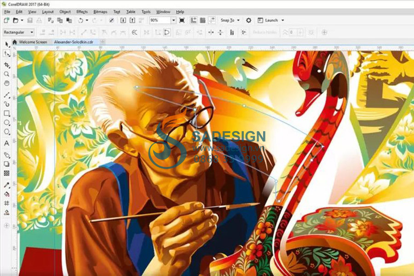Open the Layout menu
The width and height of the screenshot is (414, 276).
point(48,12)
